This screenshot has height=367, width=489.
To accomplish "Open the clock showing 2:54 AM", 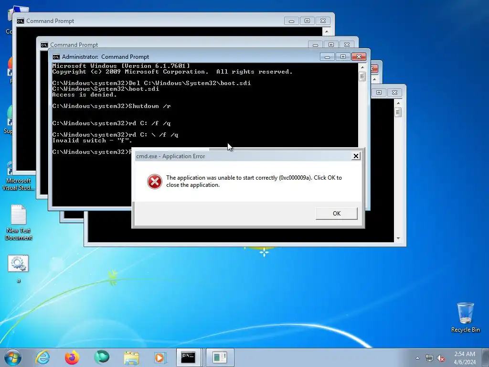I will (465, 357).
